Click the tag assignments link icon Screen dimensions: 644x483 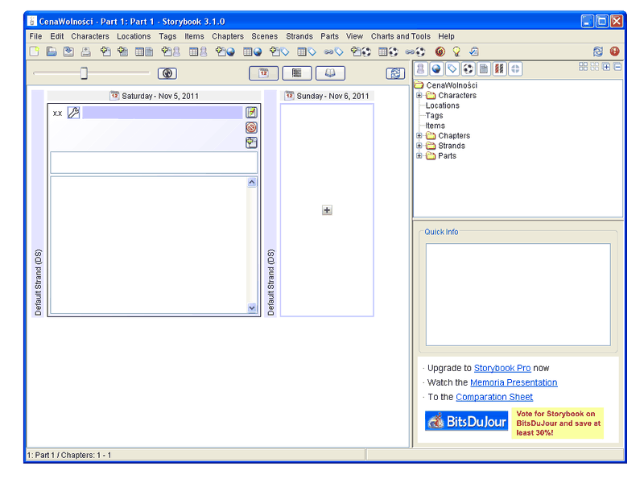[333, 52]
